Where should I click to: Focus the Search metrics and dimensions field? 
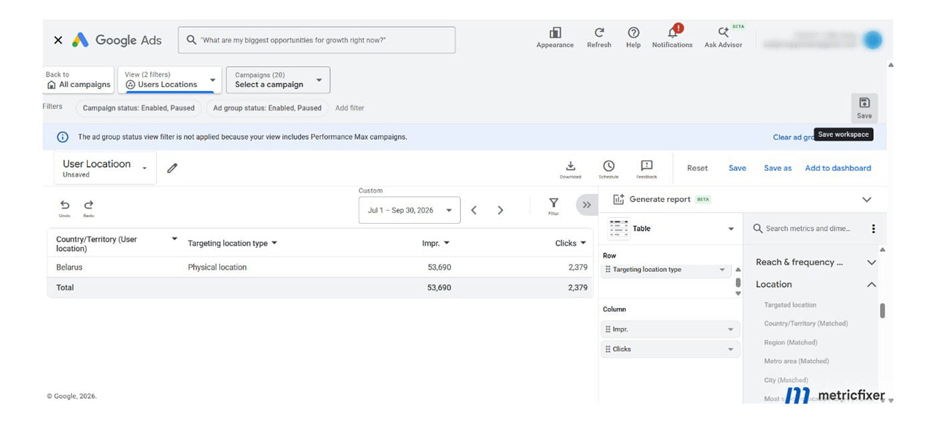[x=808, y=229]
